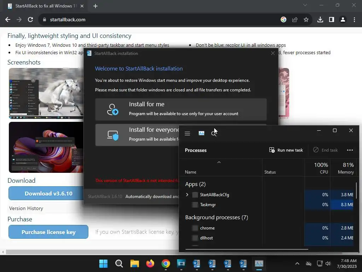Click the Task Manager performance graph icon
This screenshot has height=272, width=362.
pos(201,133)
